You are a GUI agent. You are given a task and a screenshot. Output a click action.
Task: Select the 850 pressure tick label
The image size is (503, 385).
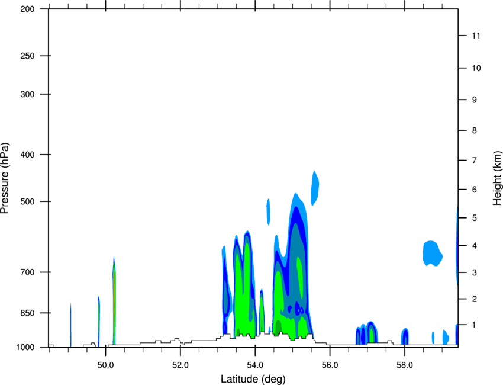(x=27, y=313)
